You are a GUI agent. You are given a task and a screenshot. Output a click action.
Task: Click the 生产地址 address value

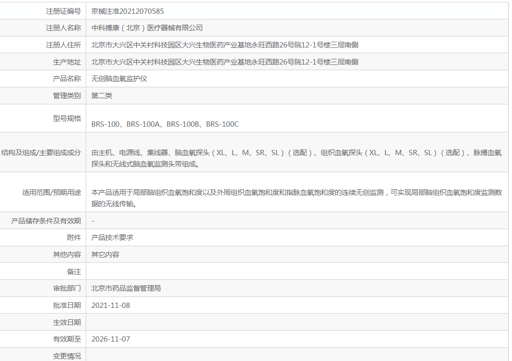tap(225, 62)
